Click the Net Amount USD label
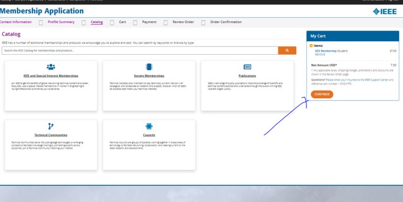This screenshot has width=403, height=202. 324,65
